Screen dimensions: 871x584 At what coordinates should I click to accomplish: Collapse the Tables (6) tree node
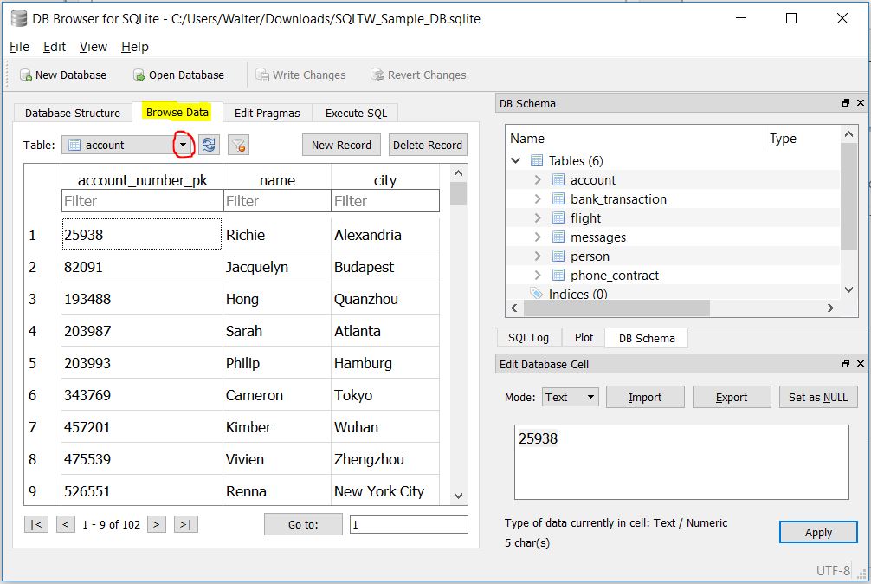[x=515, y=160]
